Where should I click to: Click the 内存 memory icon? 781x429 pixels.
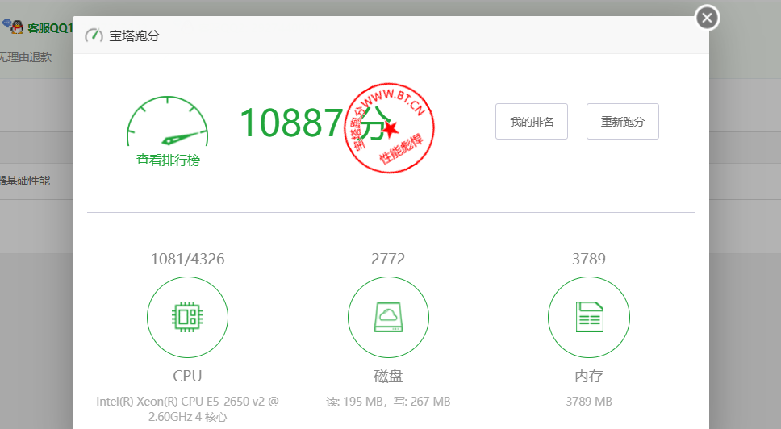pyautogui.click(x=589, y=317)
